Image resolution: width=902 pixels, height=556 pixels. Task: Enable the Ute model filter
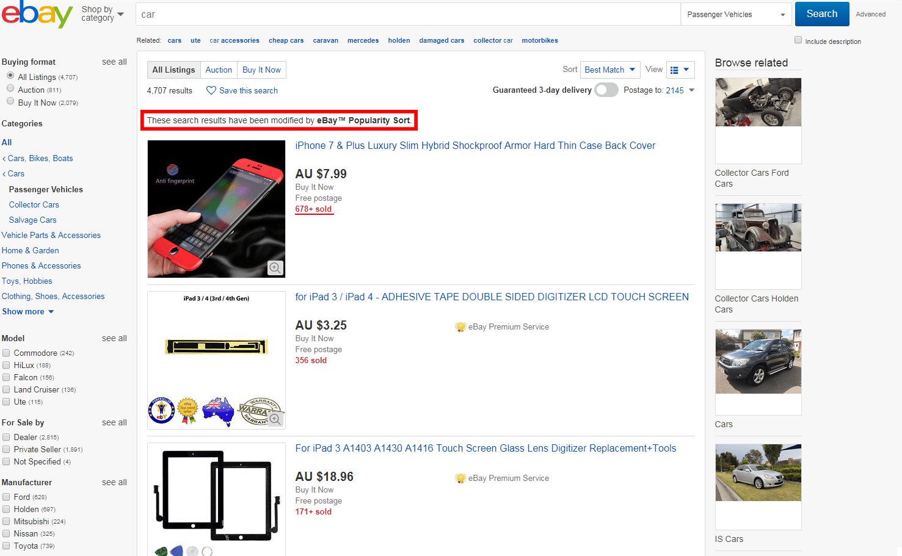[x=6, y=402]
